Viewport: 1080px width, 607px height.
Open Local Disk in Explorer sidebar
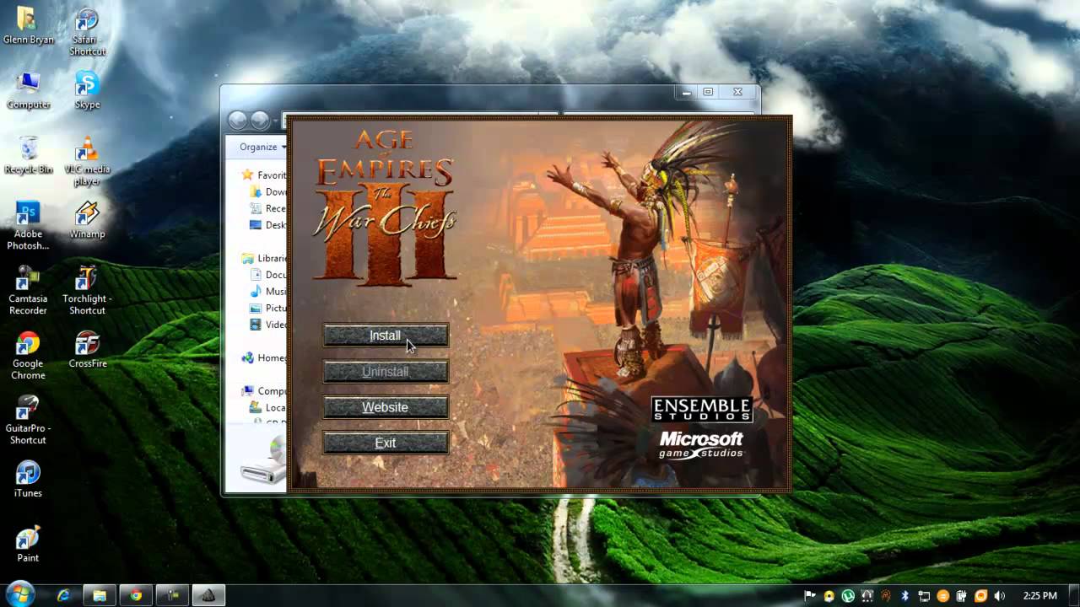pyautogui.click(x=268, y=407)
